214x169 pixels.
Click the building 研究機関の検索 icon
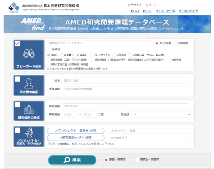(x=29, y=109)
